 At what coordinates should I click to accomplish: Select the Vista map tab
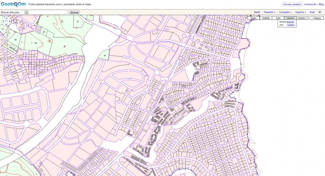(x=278, y=18)
